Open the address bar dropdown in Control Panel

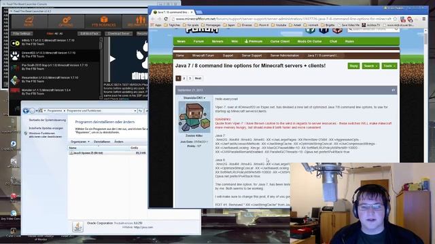pyautogui.click(x=135, y=110)
